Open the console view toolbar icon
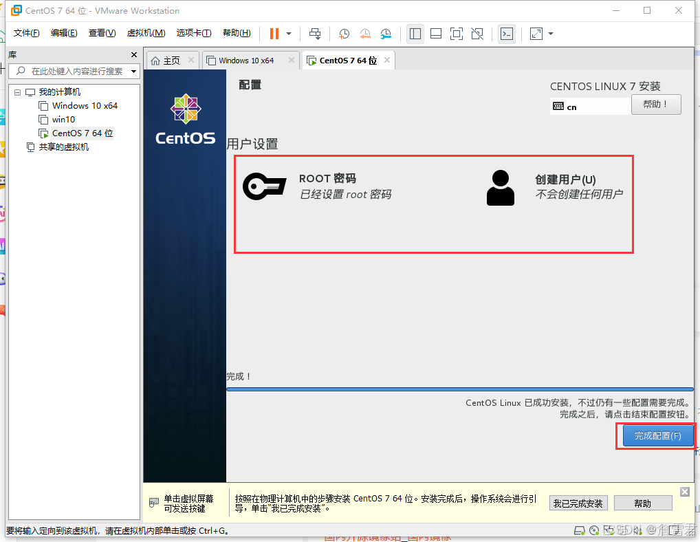This screenshot has height=542, width=700. pyautogui.click(x=507, y=34)
